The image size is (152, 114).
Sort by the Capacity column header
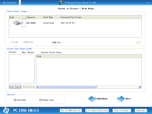tap(34, 17)
